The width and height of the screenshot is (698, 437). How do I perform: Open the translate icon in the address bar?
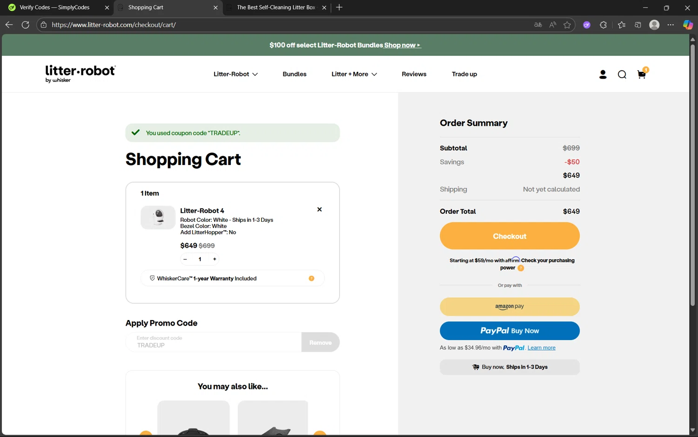coord(538,25)
